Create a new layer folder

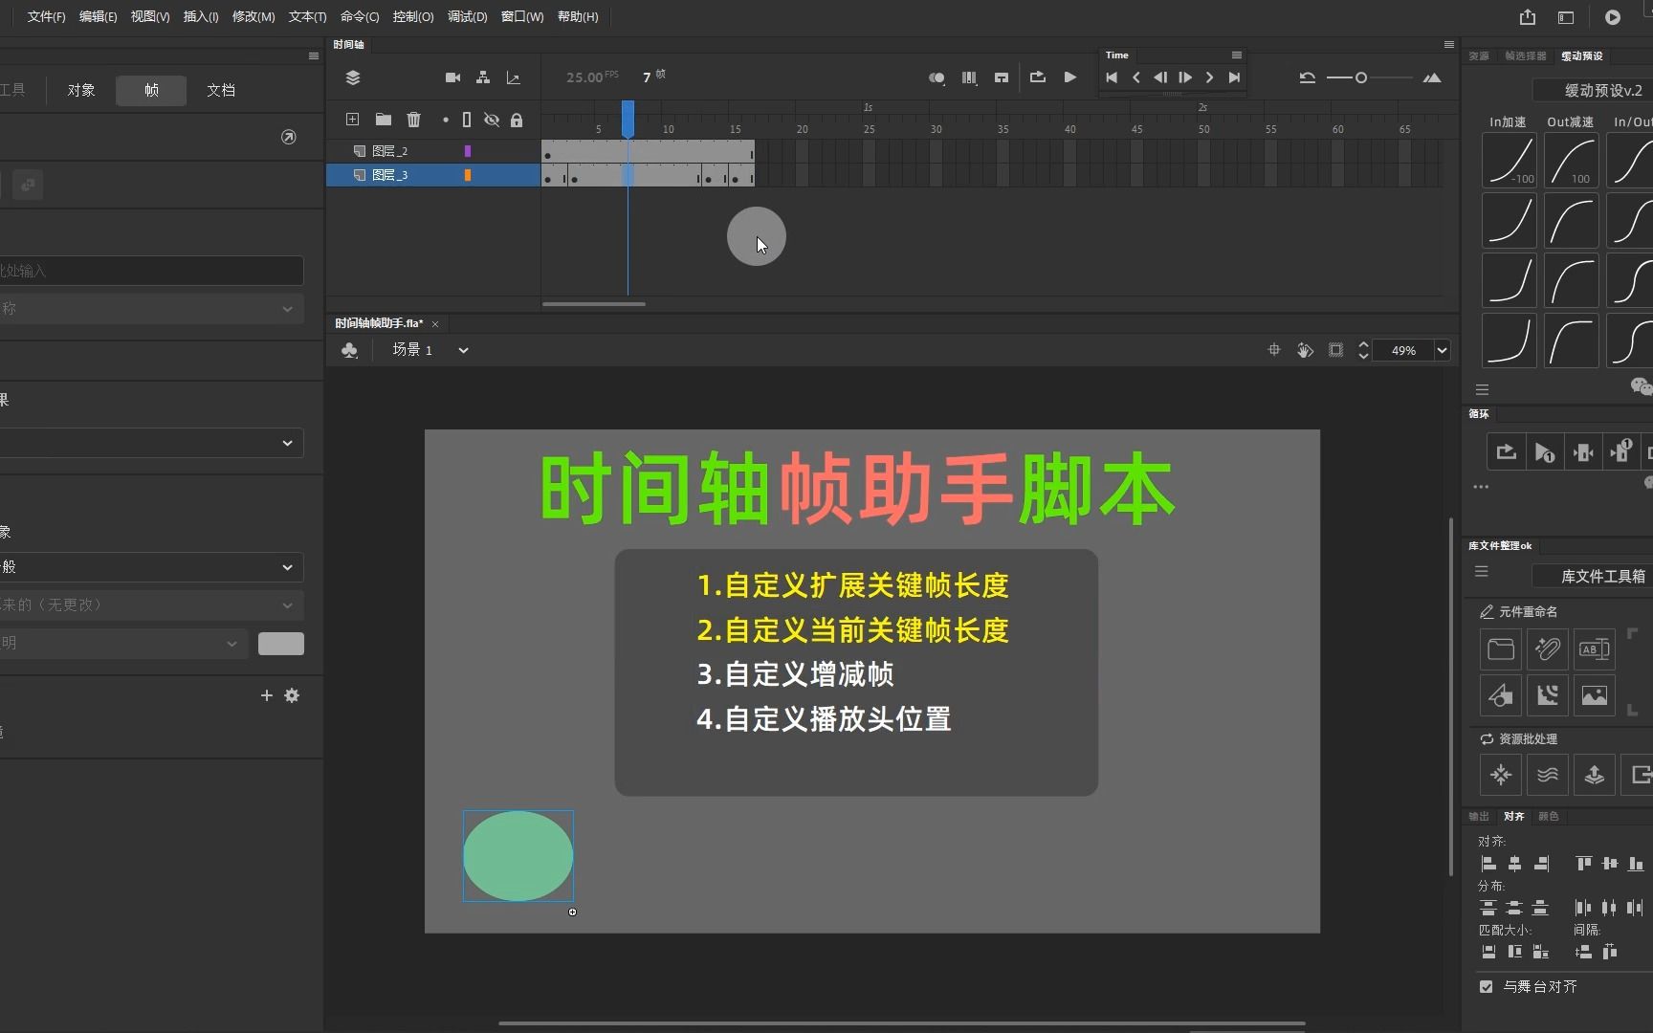tap(384, 120)
